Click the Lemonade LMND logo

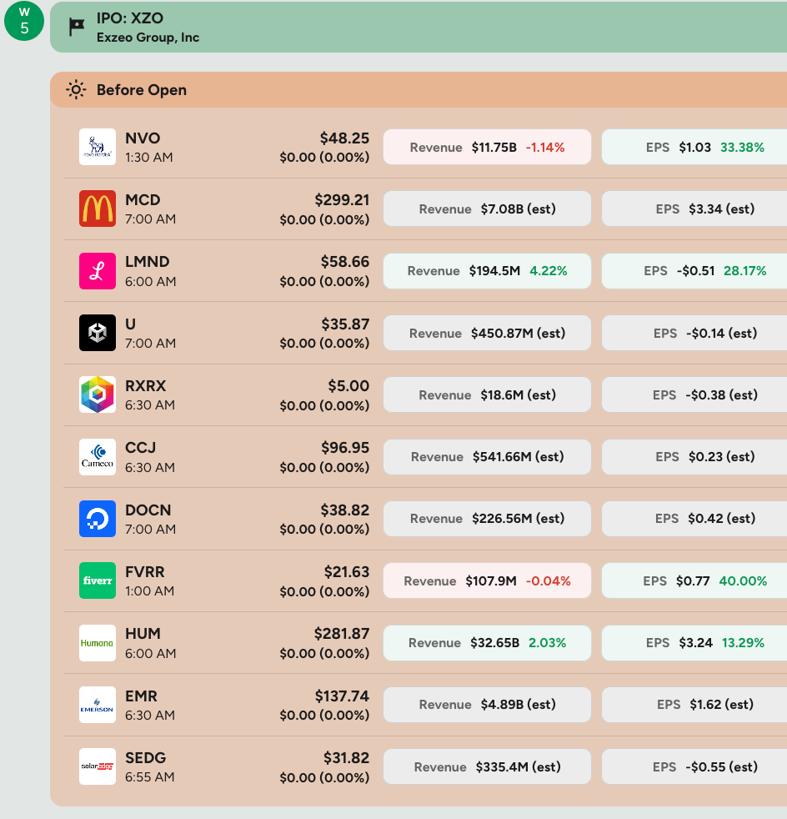(98, 270)
